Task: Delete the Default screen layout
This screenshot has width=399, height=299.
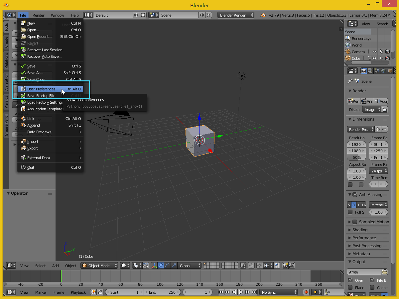Action: [143, 15]
